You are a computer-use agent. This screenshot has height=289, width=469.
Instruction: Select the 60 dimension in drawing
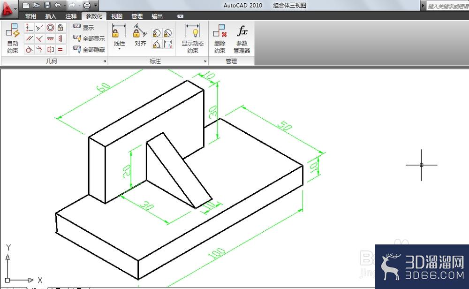[103, 87]
